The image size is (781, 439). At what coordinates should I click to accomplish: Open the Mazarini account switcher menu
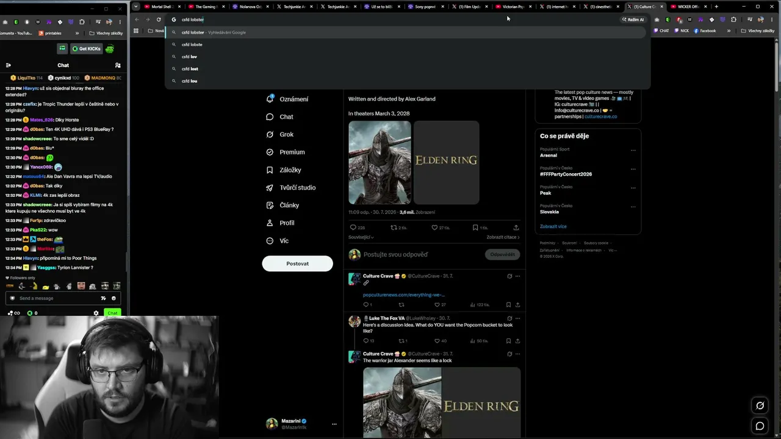pos(301,424)
